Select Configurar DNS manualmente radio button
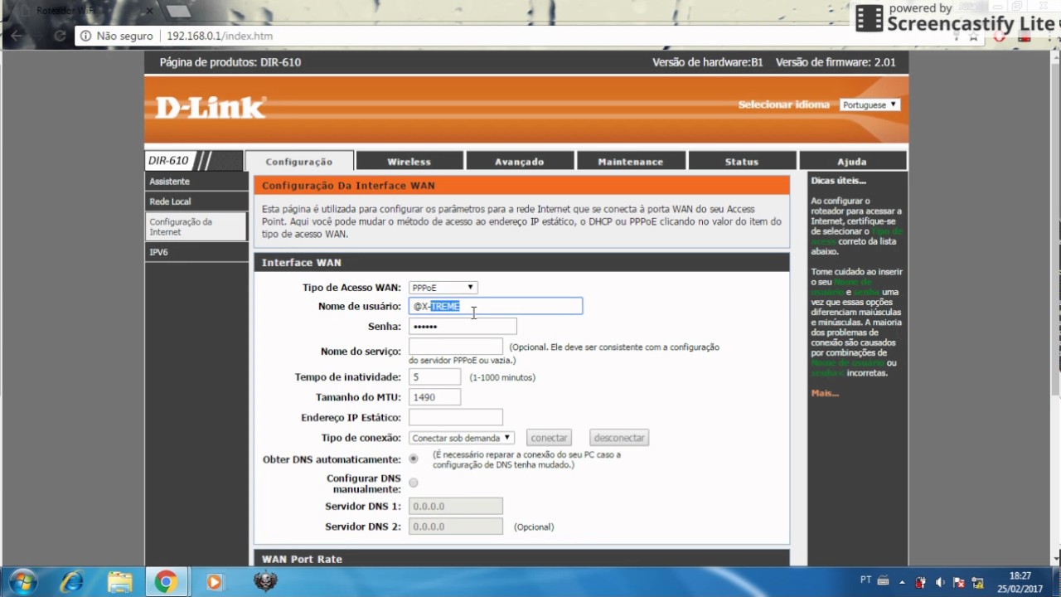Image resolution: width=1061 pixels, height=597 pixels. [x=413, y=483]
